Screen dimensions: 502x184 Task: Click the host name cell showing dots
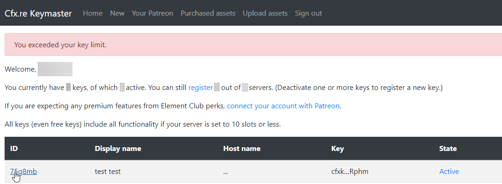click(x=226, y=172)
